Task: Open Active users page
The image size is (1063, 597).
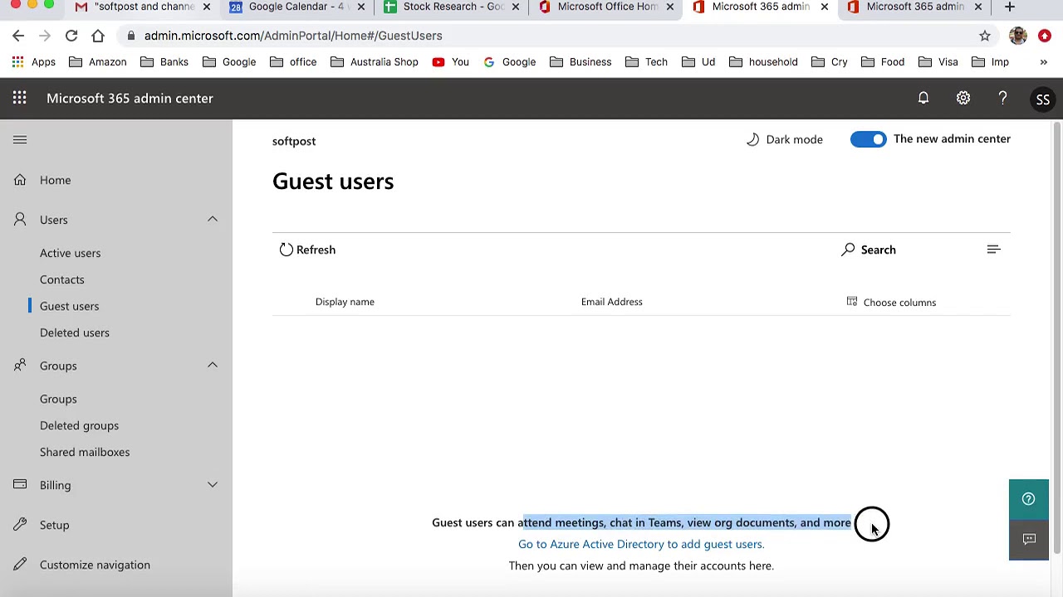Action: 70,253
